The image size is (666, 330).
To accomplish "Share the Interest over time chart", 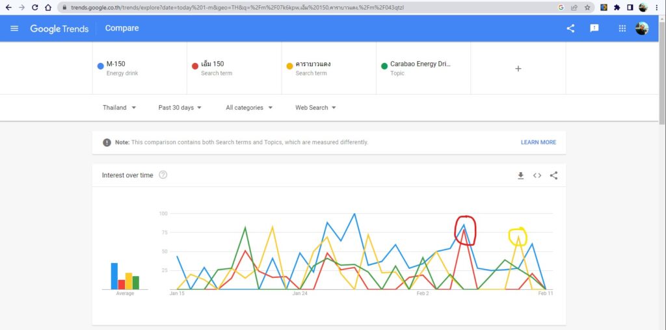I will 554,175.
